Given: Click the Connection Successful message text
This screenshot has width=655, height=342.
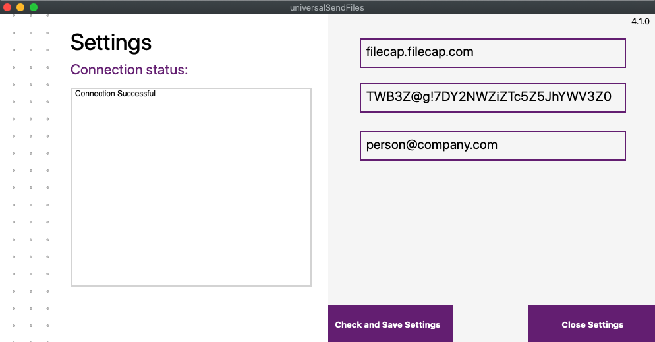Looking at the screenshot, I should pos(115,94).
